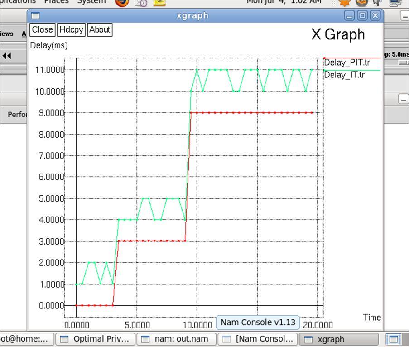Click the yellow notes icon in top panel
The height and width of the screenshot is (347, 409).
pyautogui.click(x=159, y=3)
